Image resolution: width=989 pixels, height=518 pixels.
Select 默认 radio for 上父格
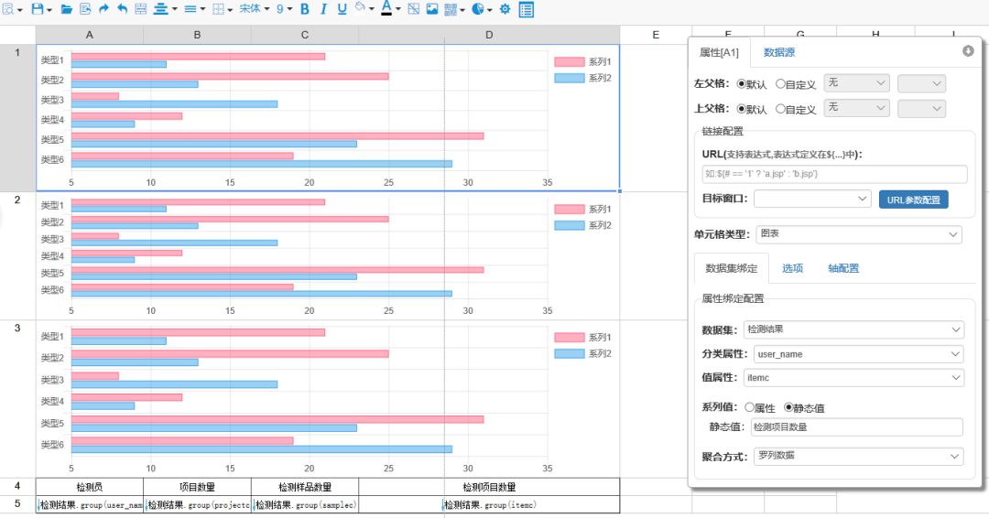[742, 109]
